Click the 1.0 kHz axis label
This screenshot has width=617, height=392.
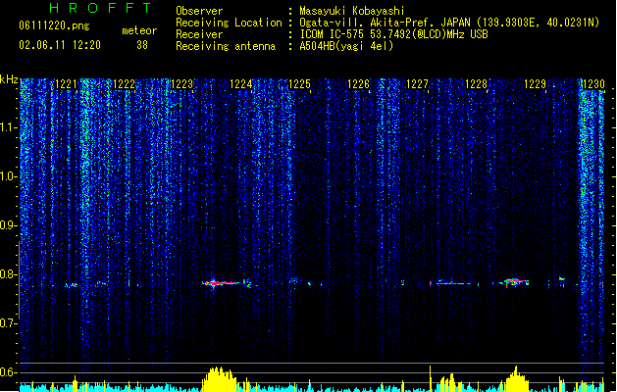(9, 176)
